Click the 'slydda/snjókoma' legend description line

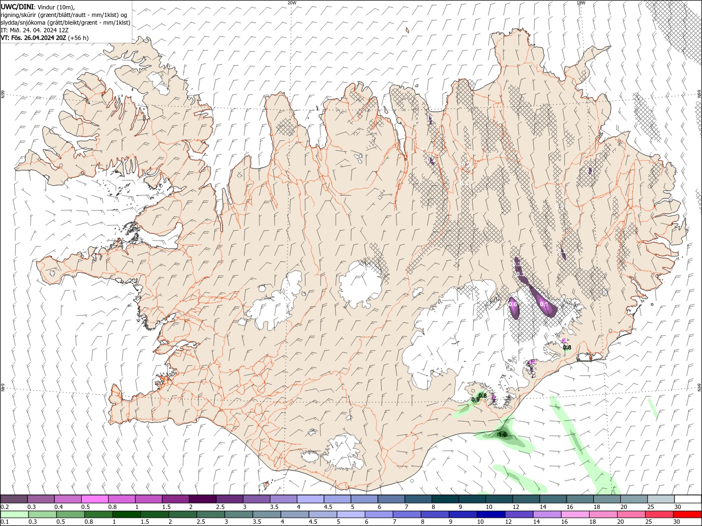tap(65, 22)
